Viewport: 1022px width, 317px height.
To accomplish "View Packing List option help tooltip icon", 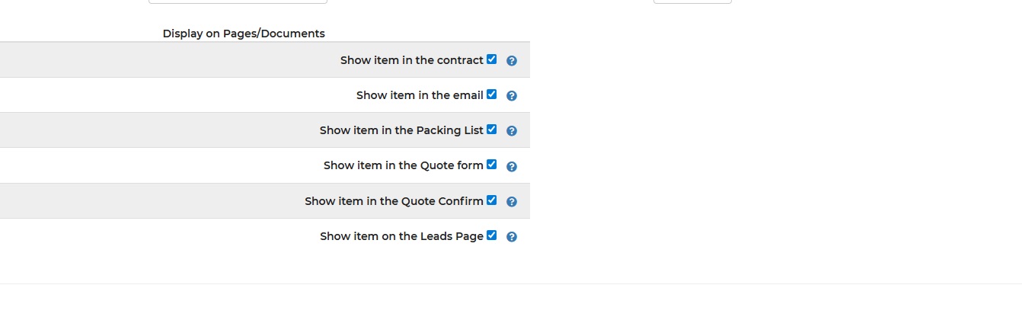I will 512,131.
